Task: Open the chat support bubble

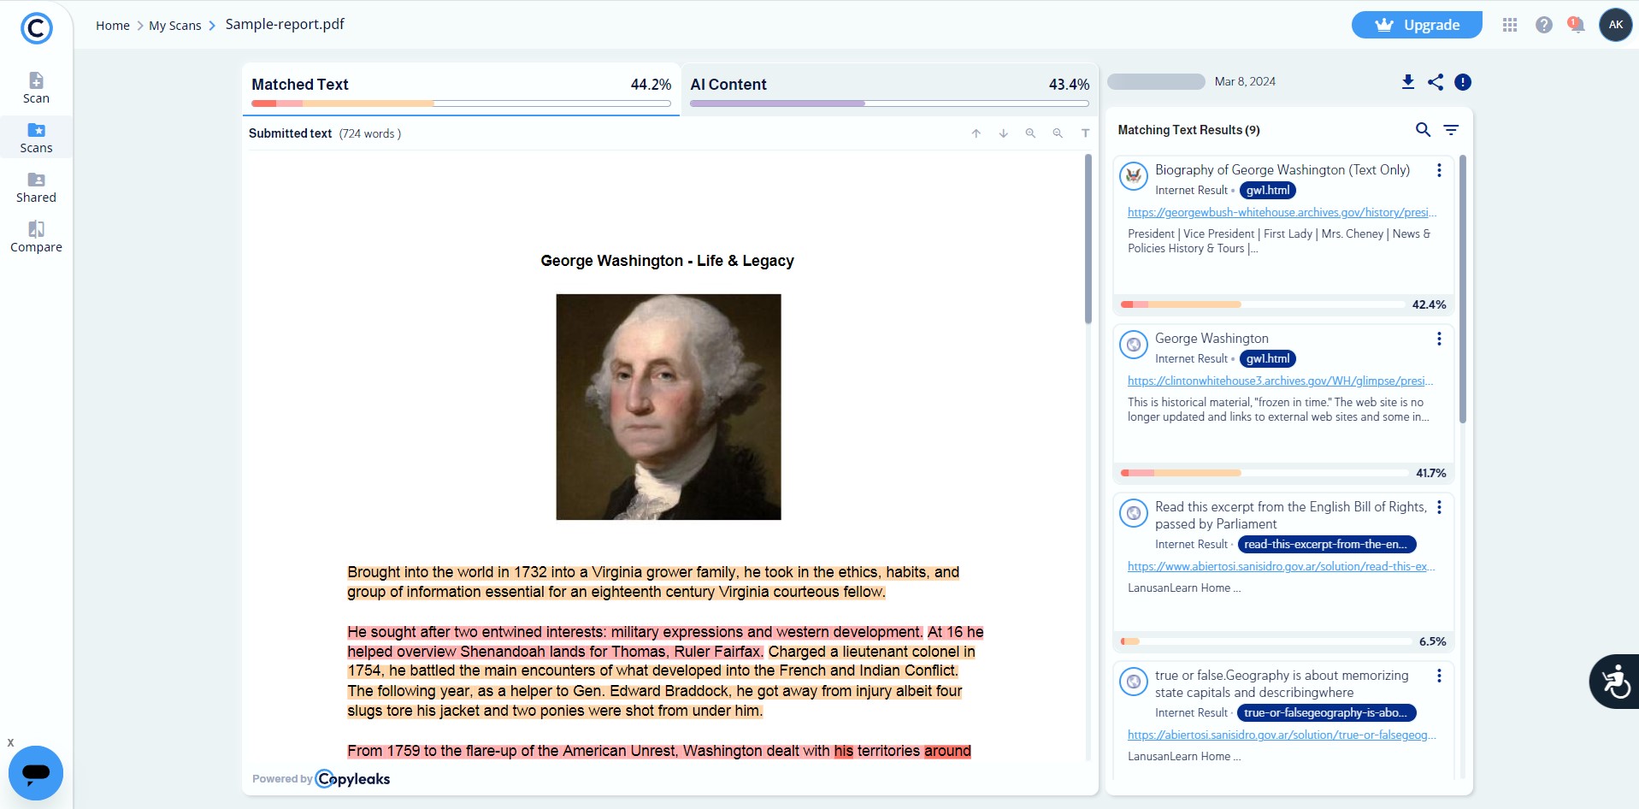Action: [36, 773]
